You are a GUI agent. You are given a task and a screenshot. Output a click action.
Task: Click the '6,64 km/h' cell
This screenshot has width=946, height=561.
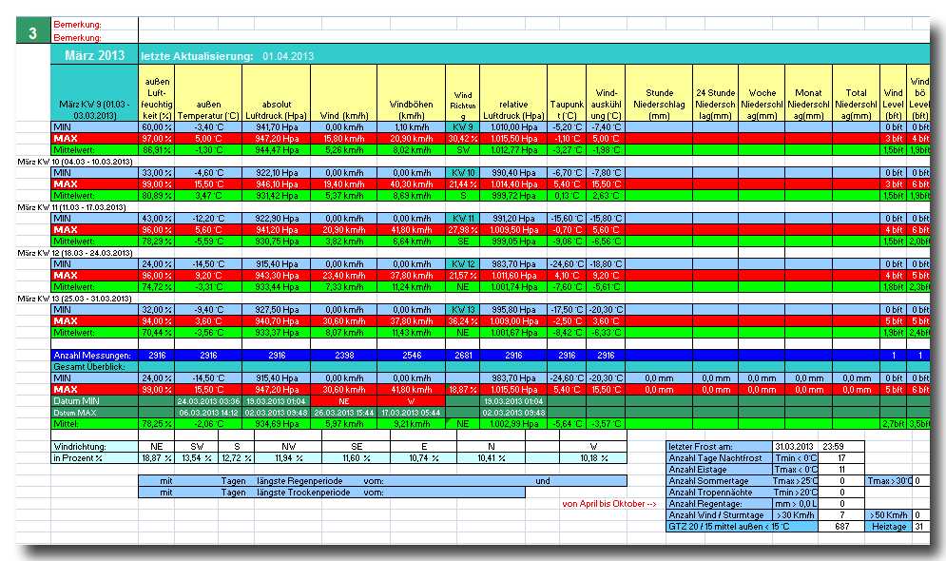point(412,242)
